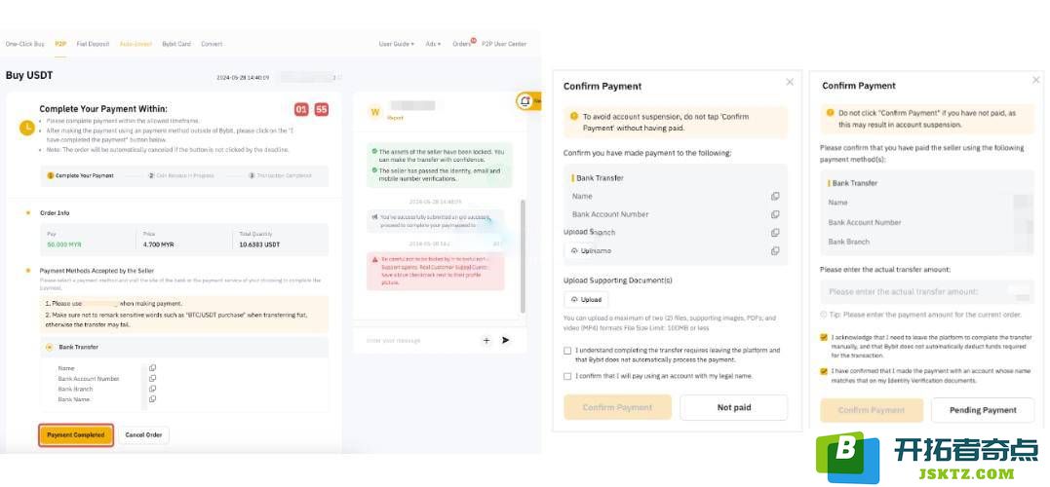
Task: Click the Cancel Order button
Action: tap(144, 434)
